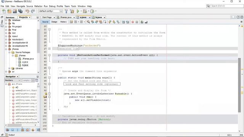The width and height of the screenshot is (244, 137).
Task: Click the editor vertical scrollbar thumb
Action: [x=239, y=85]
